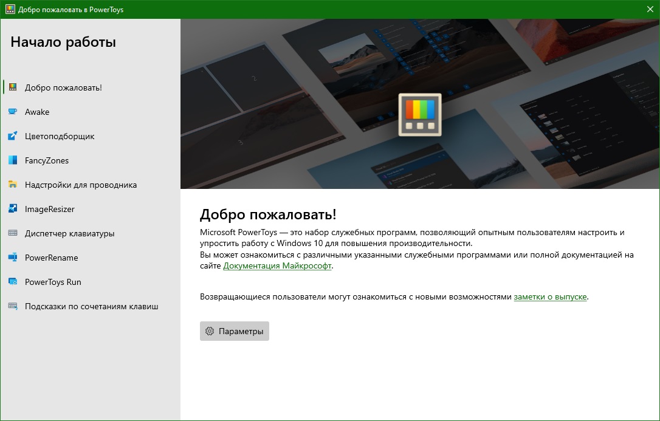The width and height of the screenshot is (660, 421).
Task: Switch to the Awake section
Action: pyautogui.click(x=36, y=112)
